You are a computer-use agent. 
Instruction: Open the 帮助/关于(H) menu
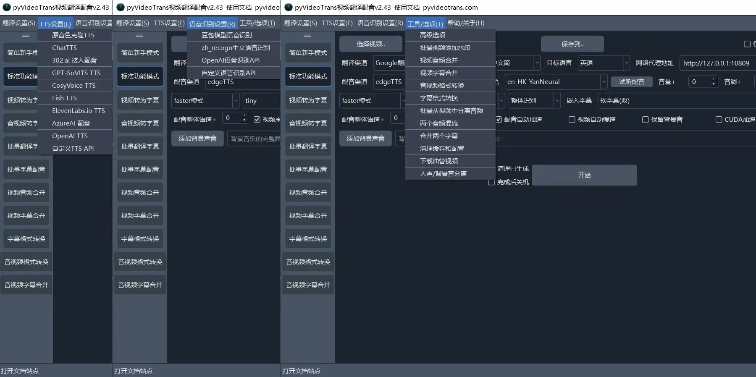click(466, 23)
